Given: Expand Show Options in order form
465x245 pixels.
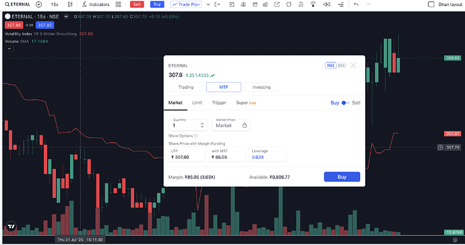Looking at the screenshot, I should click(x=183, y=136).
